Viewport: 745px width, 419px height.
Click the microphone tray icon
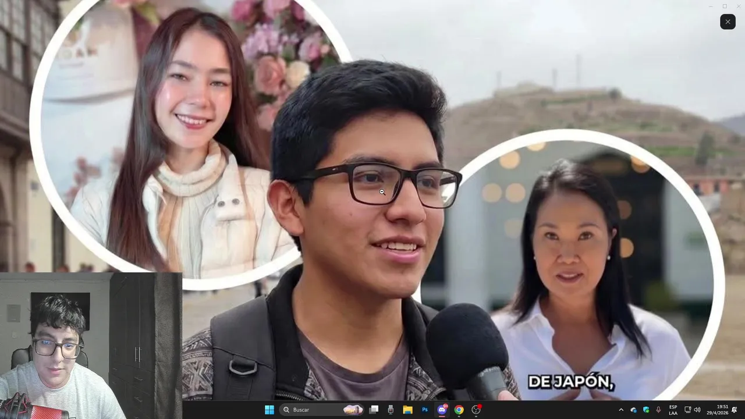click(658, 410)
